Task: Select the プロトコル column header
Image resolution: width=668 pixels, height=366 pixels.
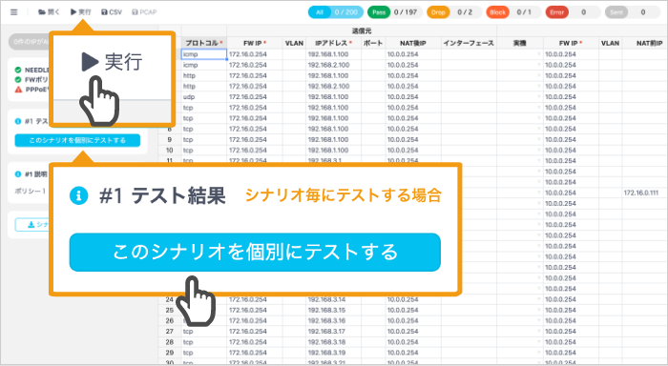Action: (x=204, y=43)
